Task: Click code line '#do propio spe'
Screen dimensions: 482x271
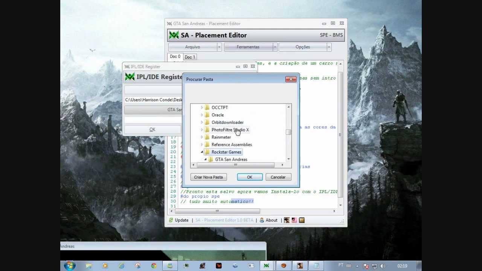Action: pos(200,196)
